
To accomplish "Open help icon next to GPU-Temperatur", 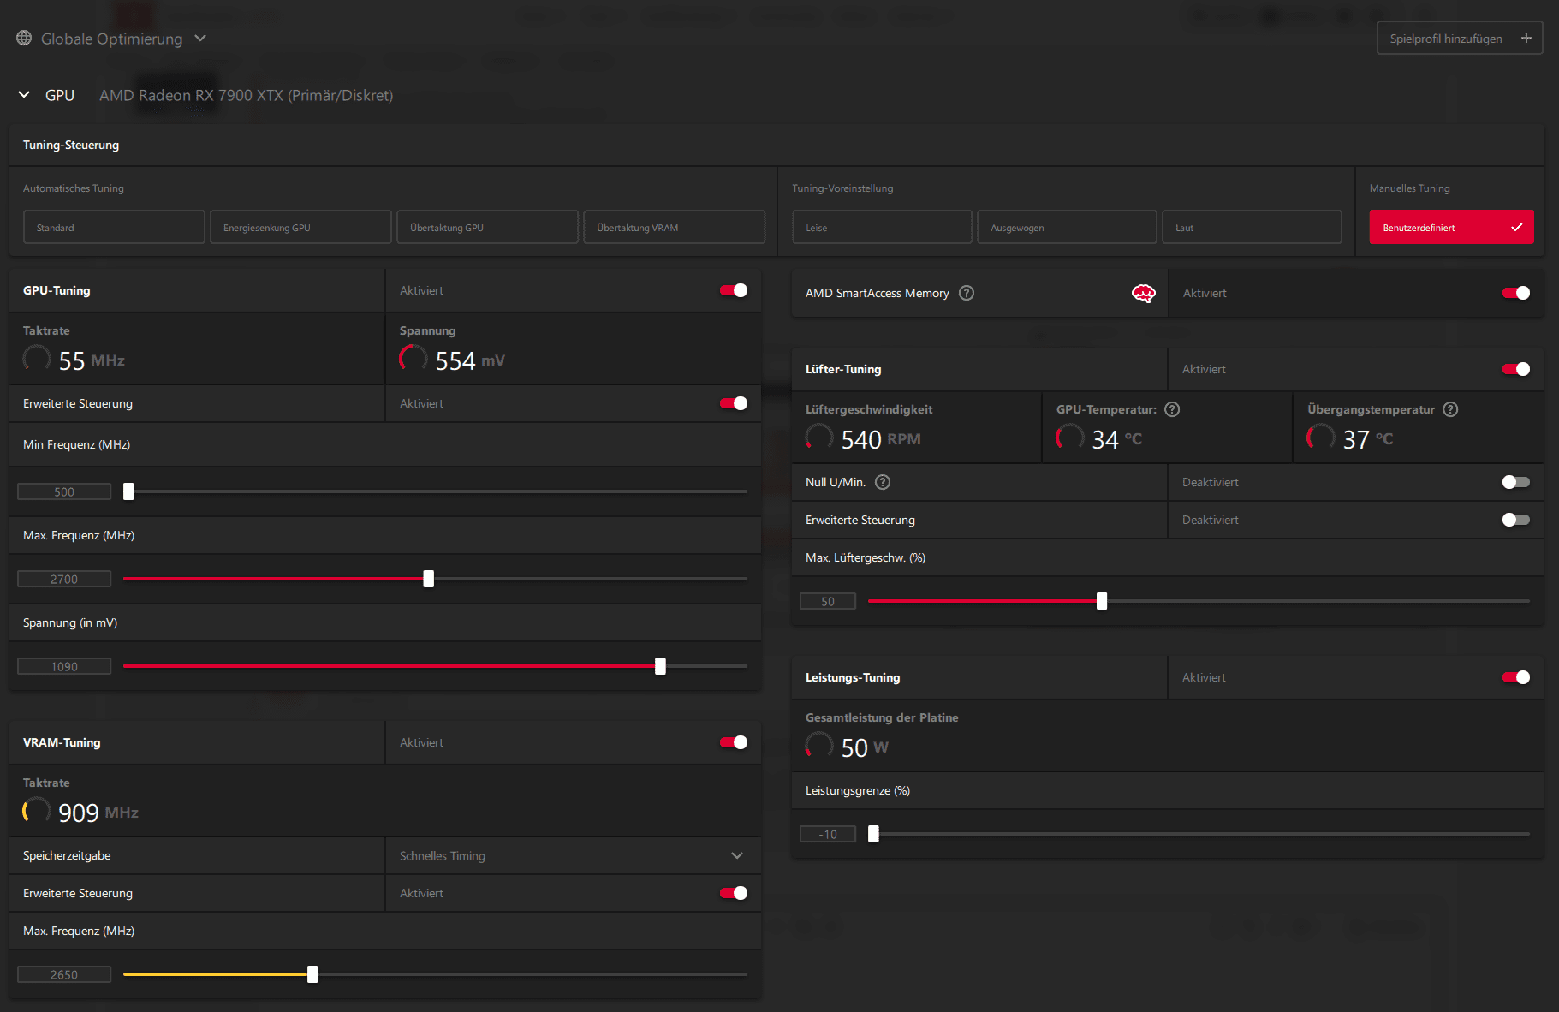I will click(x=1172, y=409).
